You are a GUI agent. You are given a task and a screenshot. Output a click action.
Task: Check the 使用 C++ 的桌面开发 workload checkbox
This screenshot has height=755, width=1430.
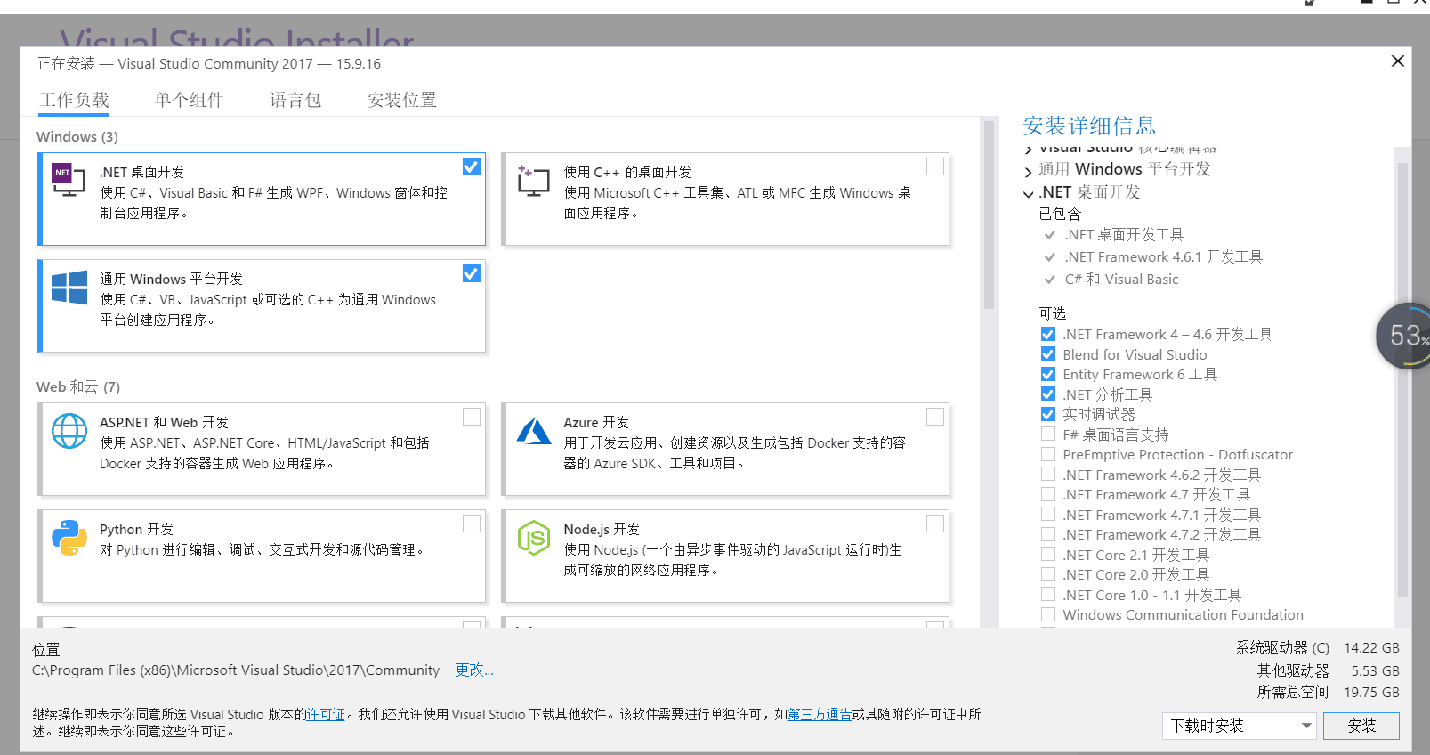pyautogui.click(x=935, y=166)
